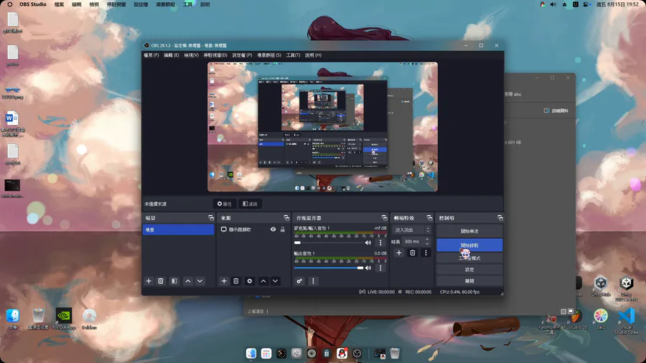This screenshot has width=646, height=363.
Task: Add a new source with the plus icon
Action: coord(224,280)
